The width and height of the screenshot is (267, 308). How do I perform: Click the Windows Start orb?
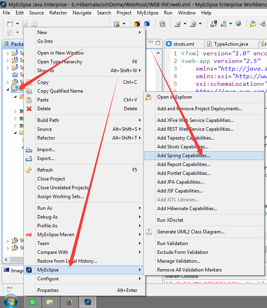[x=11, y=301]
